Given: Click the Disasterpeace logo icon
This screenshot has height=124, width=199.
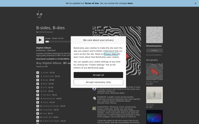Looking at the screenshot, I should [x=39, y=14].
